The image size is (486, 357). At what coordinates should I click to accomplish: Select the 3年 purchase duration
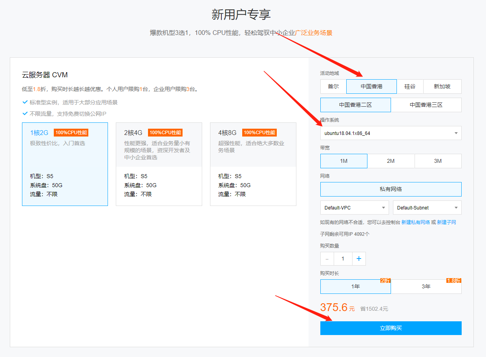(426, 286)
